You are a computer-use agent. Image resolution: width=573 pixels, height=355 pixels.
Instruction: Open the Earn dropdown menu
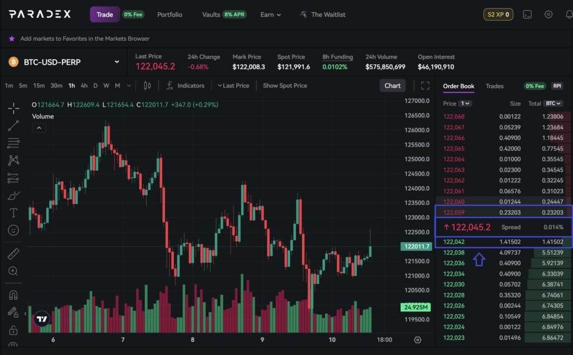click(x=271, y=15)
